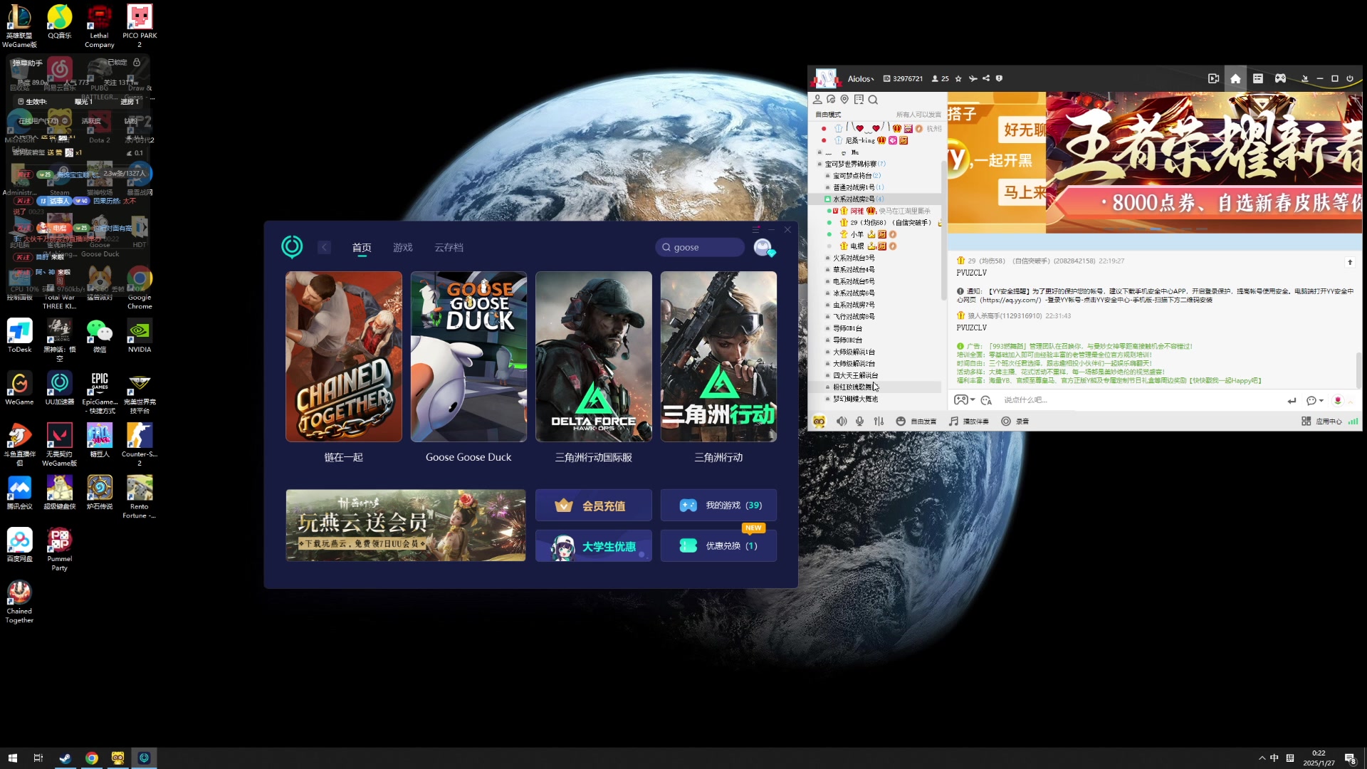The width and height of the screenshot is (1367, 769).
Task: Select the 导师OB1台 channel
Action: [x=847, y=328]
